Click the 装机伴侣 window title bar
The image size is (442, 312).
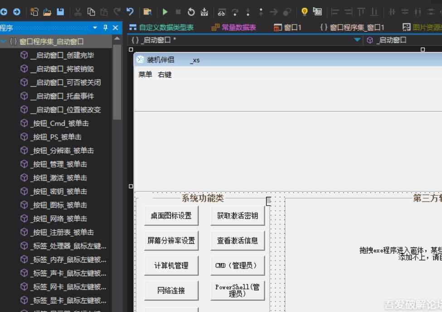(288, 59)
